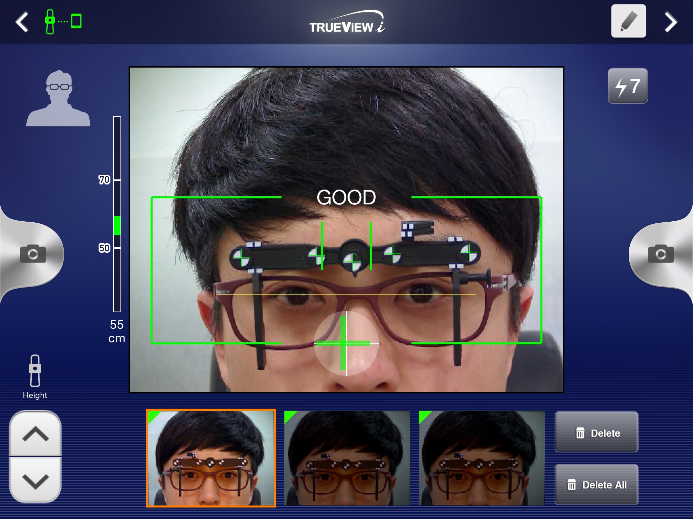Navigate forward using right arrow button
Image resolution: width=693 pixels, height=519 pixels.
[x=672, y=22]
